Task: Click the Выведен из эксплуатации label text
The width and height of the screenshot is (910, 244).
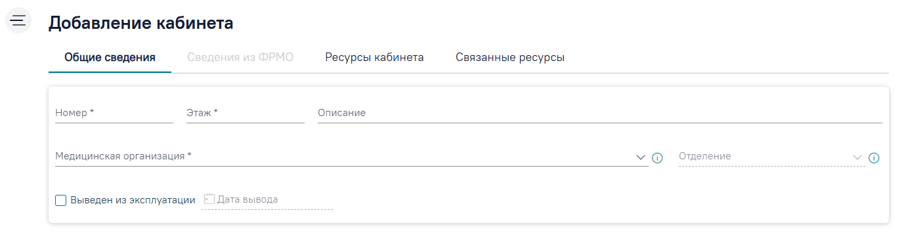Action: (x=133, y=200)
